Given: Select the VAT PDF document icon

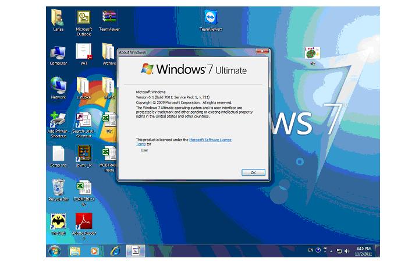Looking at the screenshot, I should pos(84,55).
